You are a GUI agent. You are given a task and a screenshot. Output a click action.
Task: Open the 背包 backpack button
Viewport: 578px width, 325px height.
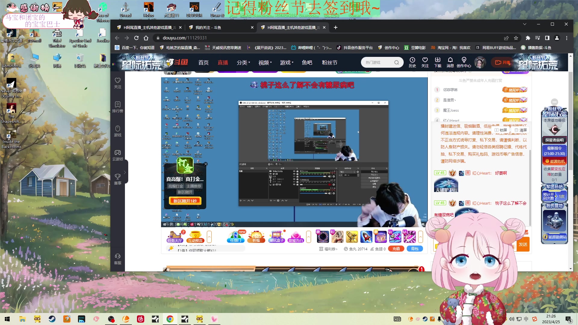coord(415,249)
